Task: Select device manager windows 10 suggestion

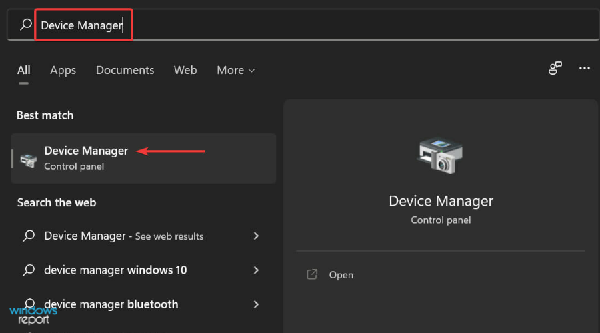Action: point(115,270)
